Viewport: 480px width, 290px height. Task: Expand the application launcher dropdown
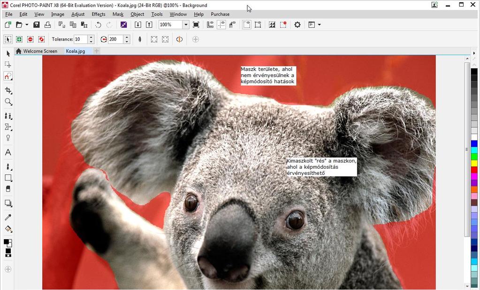(x=319, y=24)
